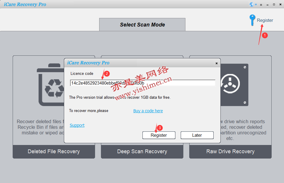Choose Deleted File Recovery mode
Viewport: 284px width, 183px height.
tap(54, 152)
